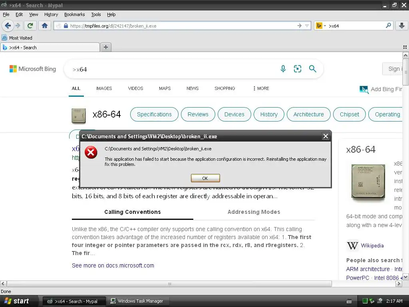Go back with the browser back arrow
Screen dimensions: 409x307
pos(8,26)
